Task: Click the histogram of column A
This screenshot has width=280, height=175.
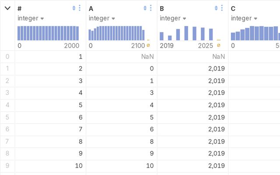Action: (x=117, y=33)
